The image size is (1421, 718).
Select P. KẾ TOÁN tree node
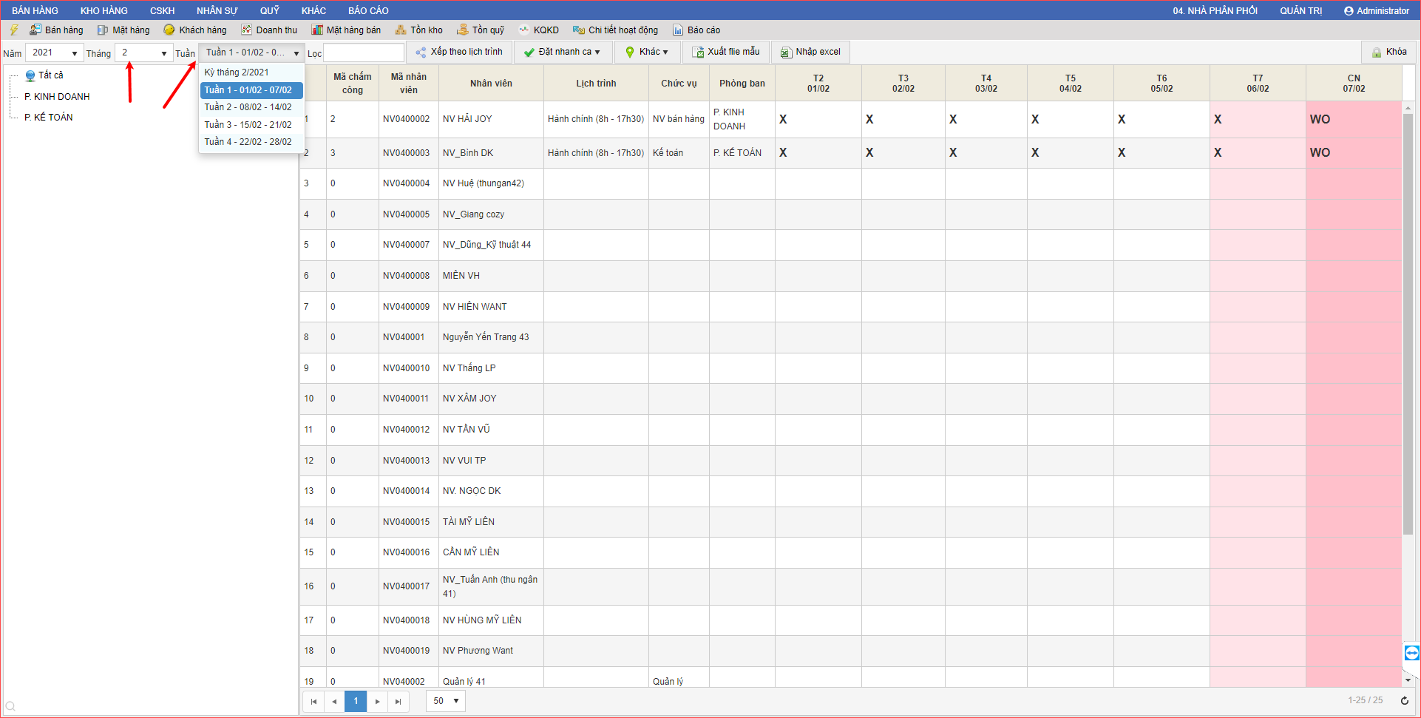pos(49,118)
